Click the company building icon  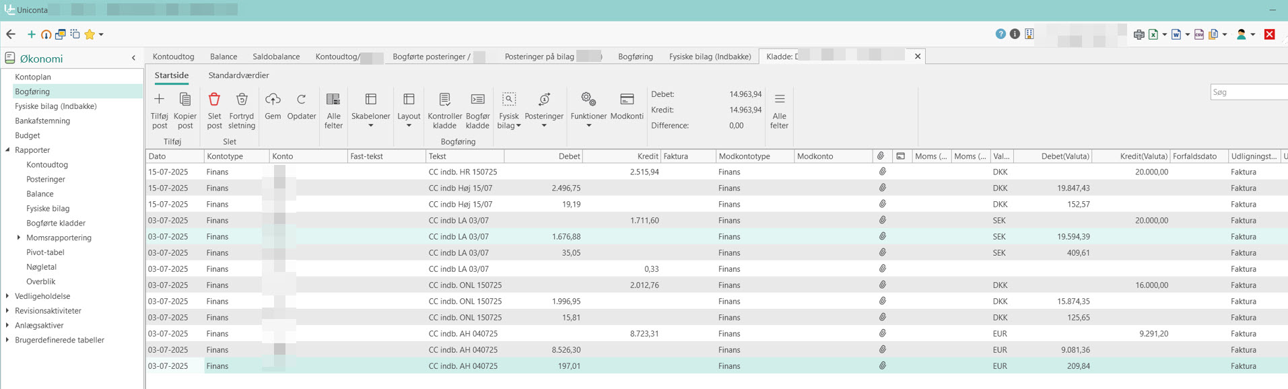coord(1029,34)
